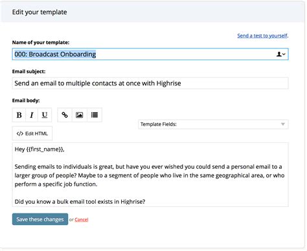The height and width of the screenshot is (251, 307).
Task: Click the 'Edit your template' header
Action: point(40,12)
